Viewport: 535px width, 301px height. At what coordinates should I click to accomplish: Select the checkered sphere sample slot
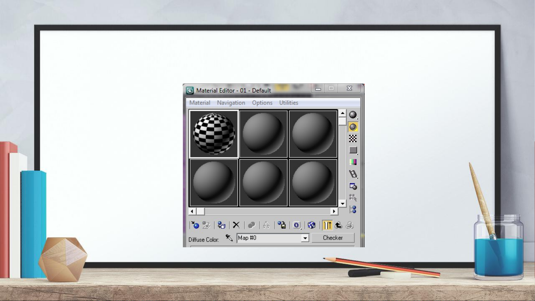(x=214, y=134)
